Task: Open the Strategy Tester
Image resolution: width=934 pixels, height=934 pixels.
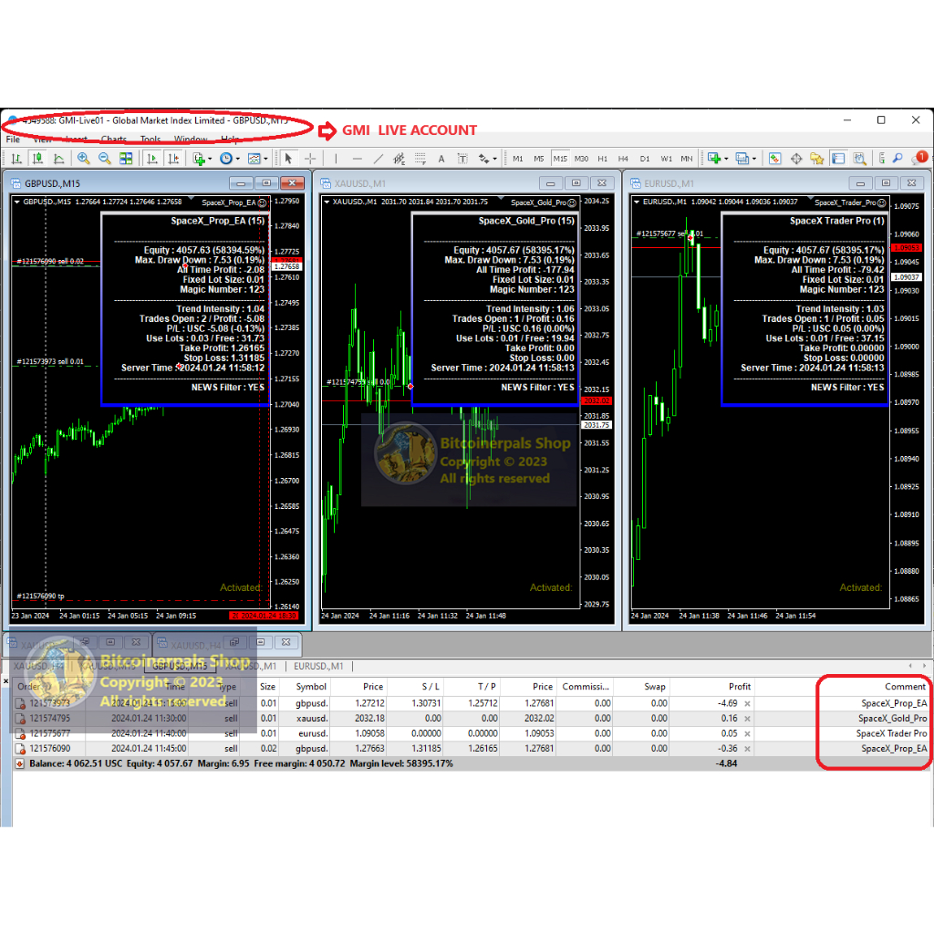Action: tap(859, 159)
